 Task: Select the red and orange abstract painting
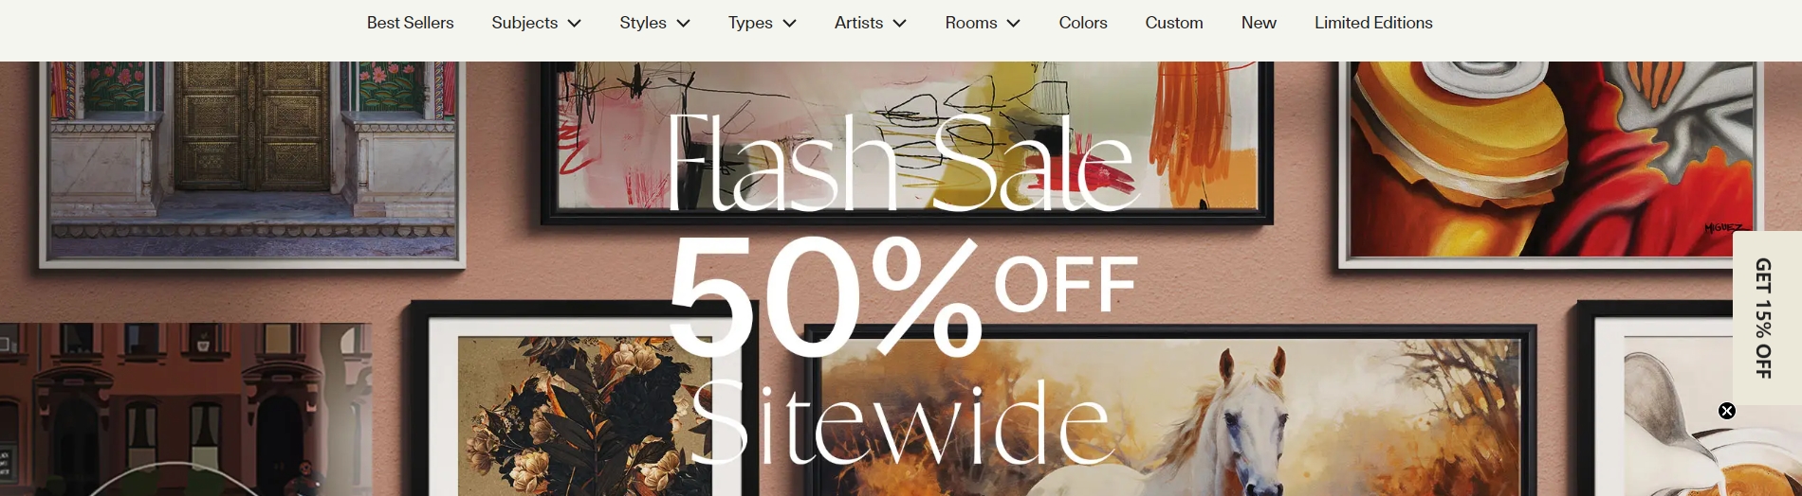[1552, 161]
